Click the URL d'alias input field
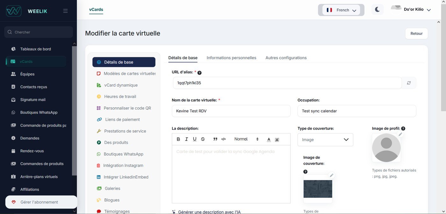The height and width of the screenshot is (214, 446). [287, 83]
